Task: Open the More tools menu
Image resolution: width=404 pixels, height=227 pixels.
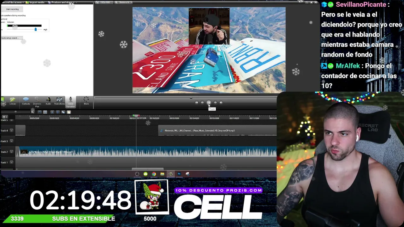Action: click(x=86, y=101)
